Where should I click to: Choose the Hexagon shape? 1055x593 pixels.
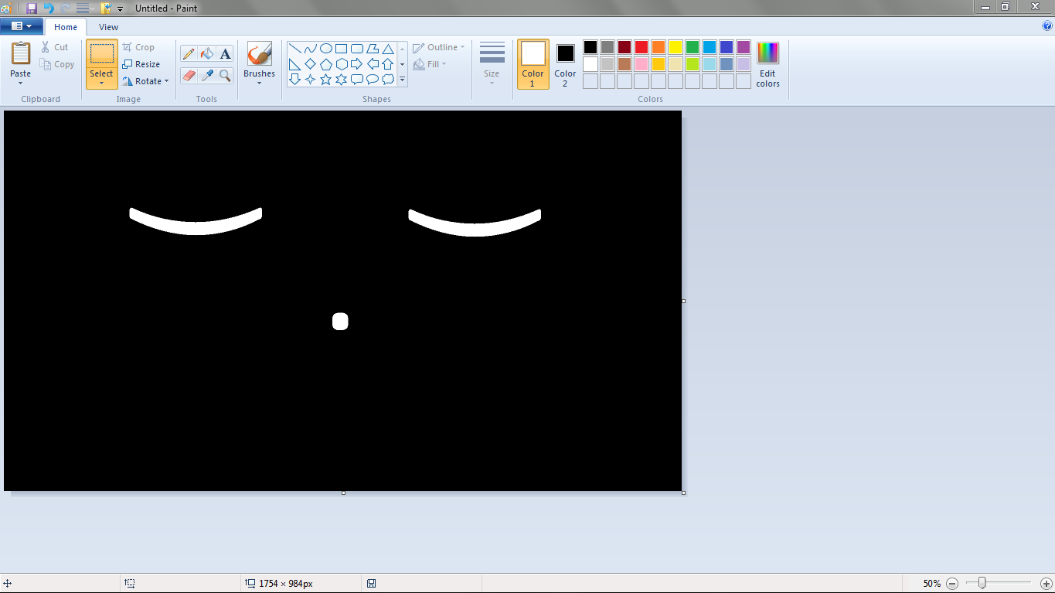341,64
